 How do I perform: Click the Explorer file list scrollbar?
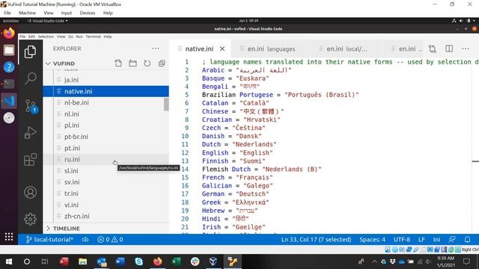pos(166,105)
